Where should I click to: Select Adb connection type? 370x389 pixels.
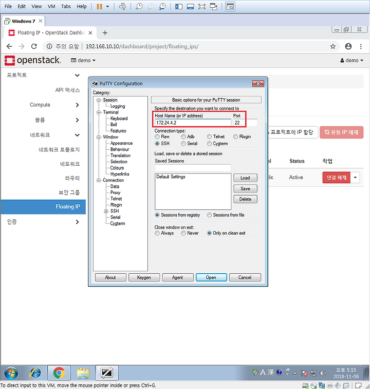[188, 137]
